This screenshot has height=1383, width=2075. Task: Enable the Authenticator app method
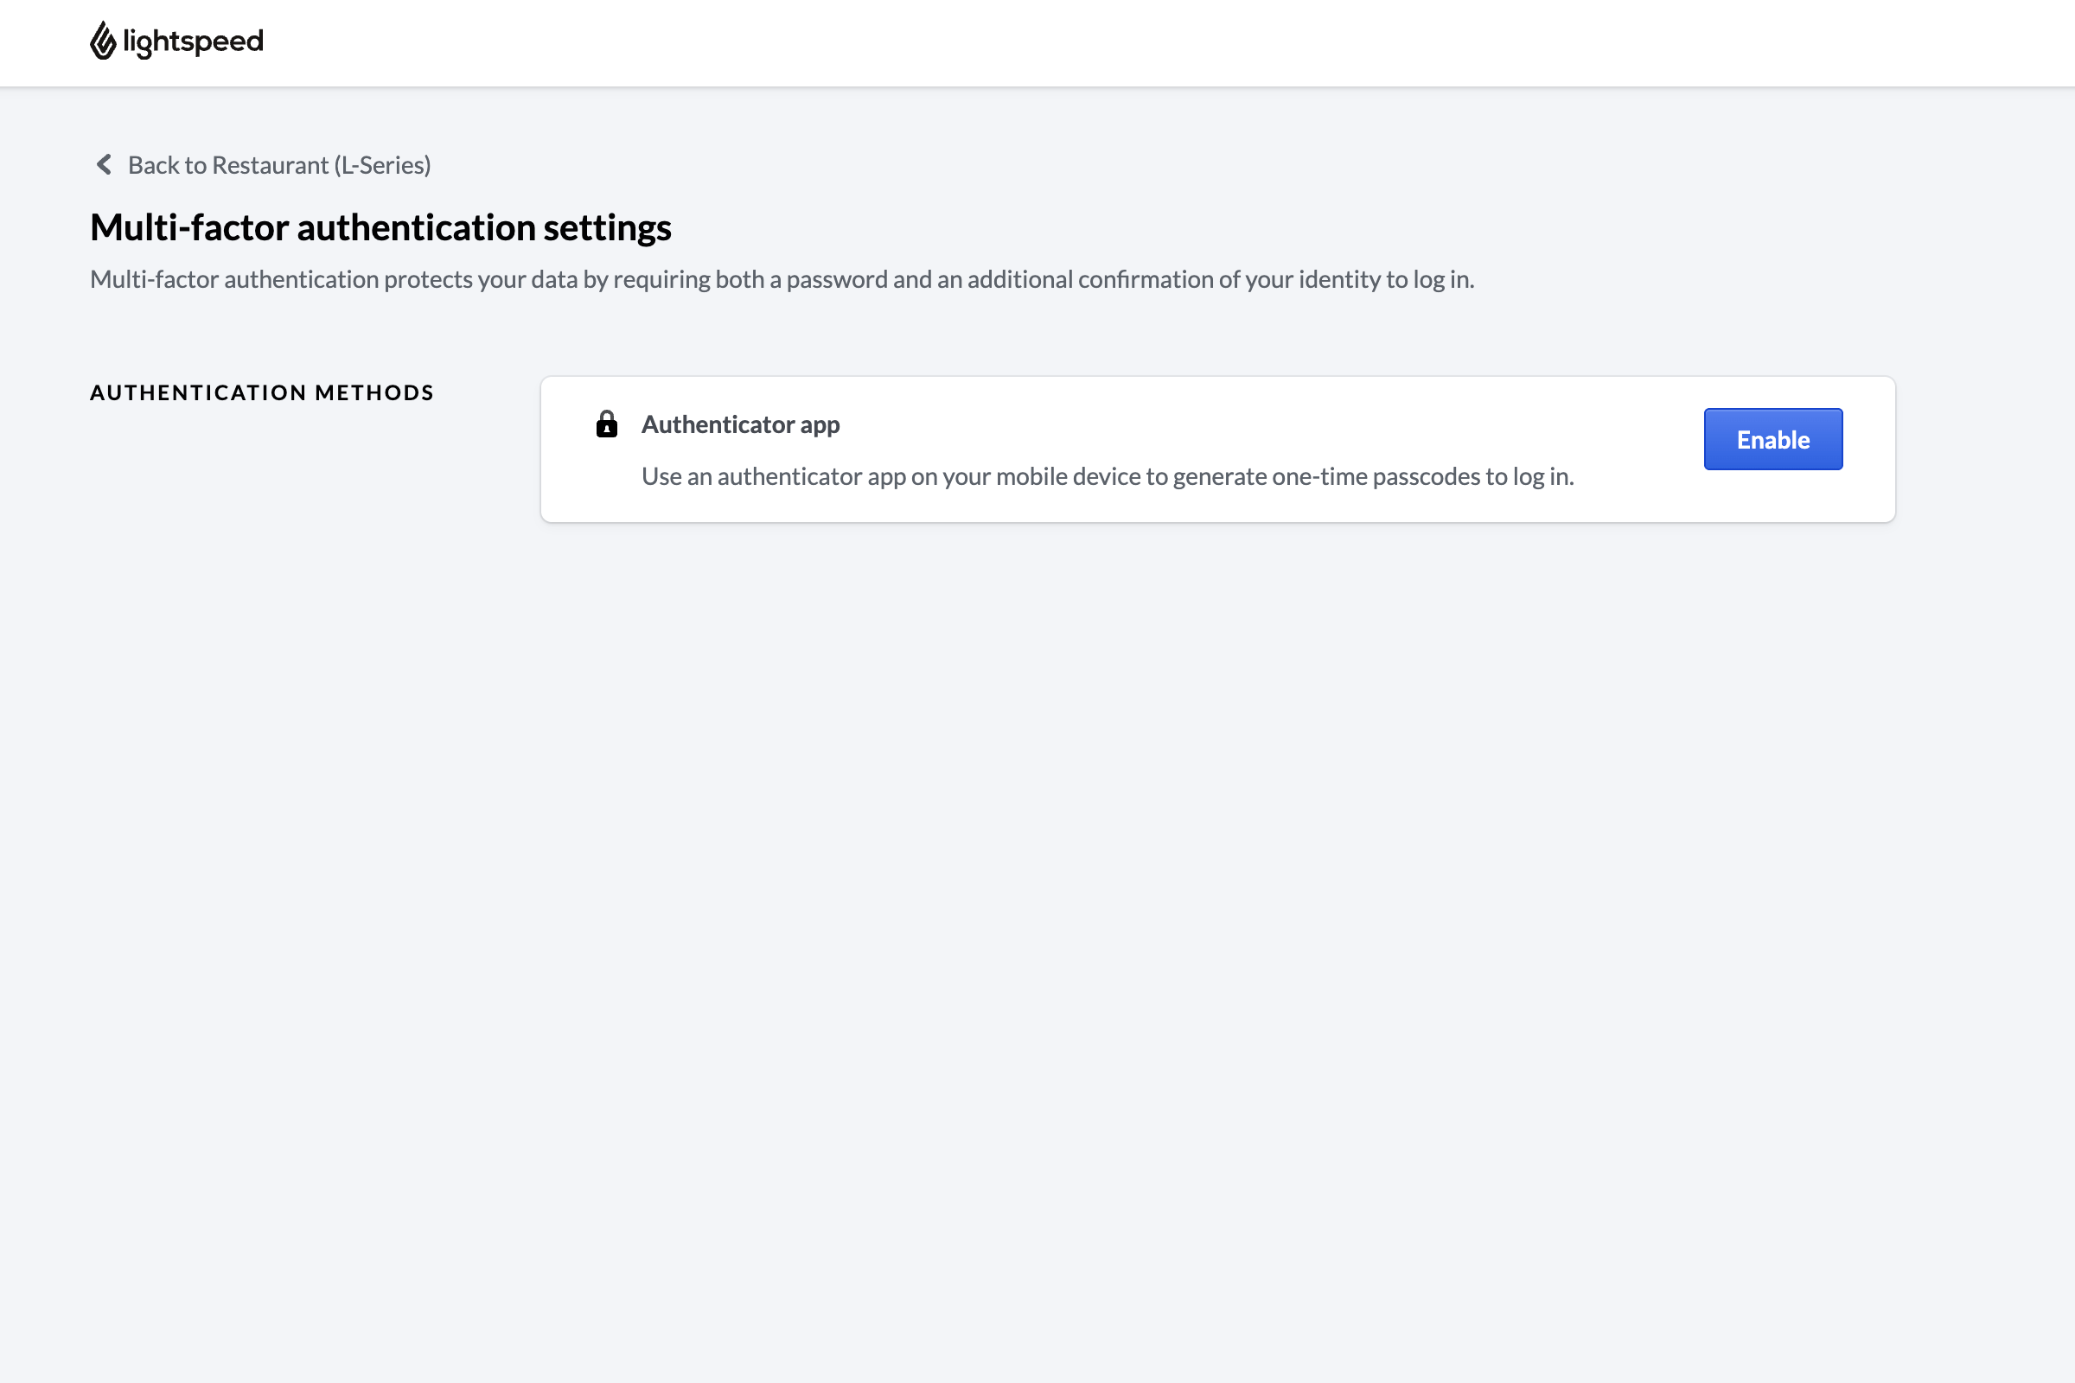point(1772,438)
